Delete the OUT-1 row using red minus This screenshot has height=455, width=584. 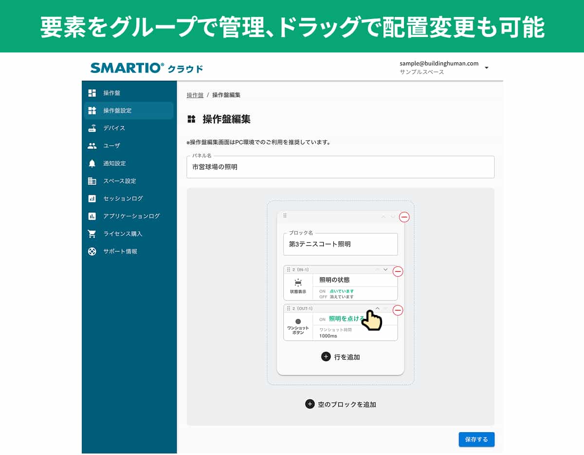tap(398, 310)
